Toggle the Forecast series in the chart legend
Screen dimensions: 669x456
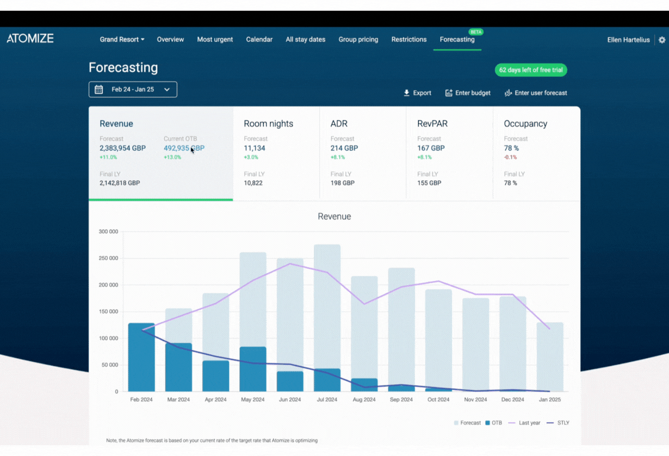coord(467,423)
